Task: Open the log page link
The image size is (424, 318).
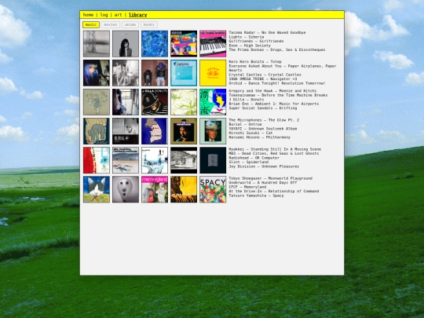Action: click(x=104, y=15)
